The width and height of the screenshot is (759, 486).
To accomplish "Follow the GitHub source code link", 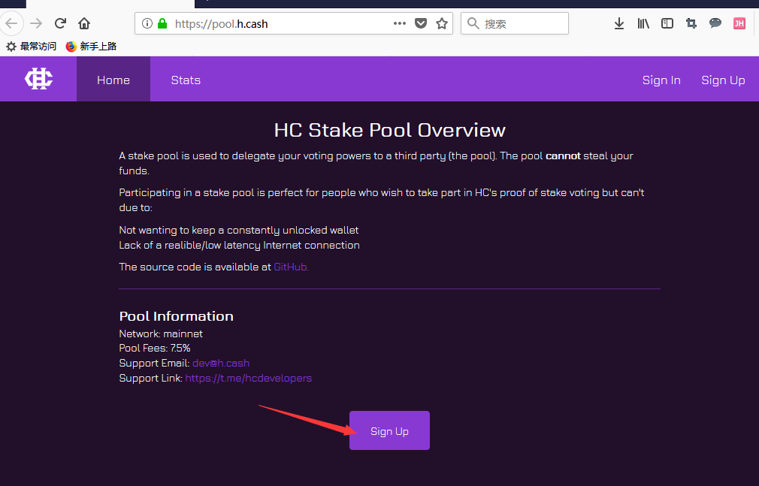I will tap(291, 267).
